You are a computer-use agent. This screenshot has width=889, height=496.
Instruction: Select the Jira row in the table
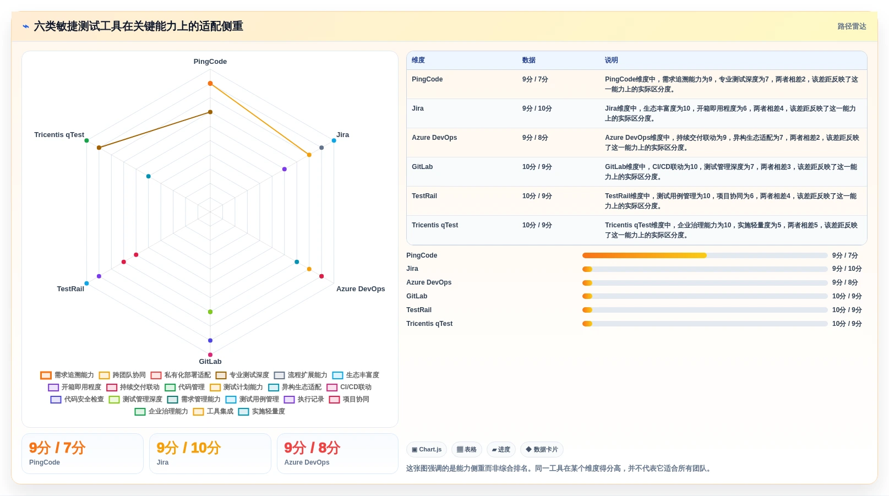pyautogui.click(x=637, y=113)
